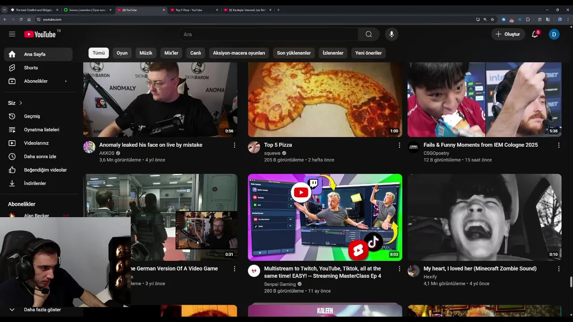
Task: Visit the squewe channel name
Action: pyautogui.click(x=272, y=153)
